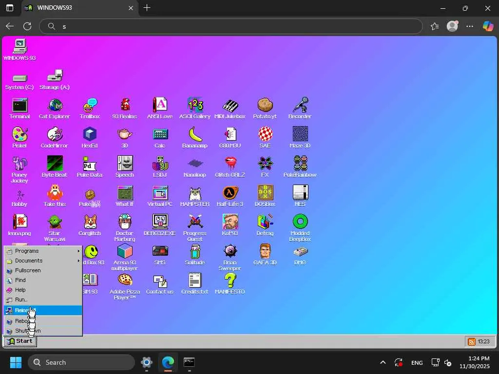Viewport: 499px width, 374px height.
Task: Open Glitch GRLZ lips icon
Action: coord(230,167)
